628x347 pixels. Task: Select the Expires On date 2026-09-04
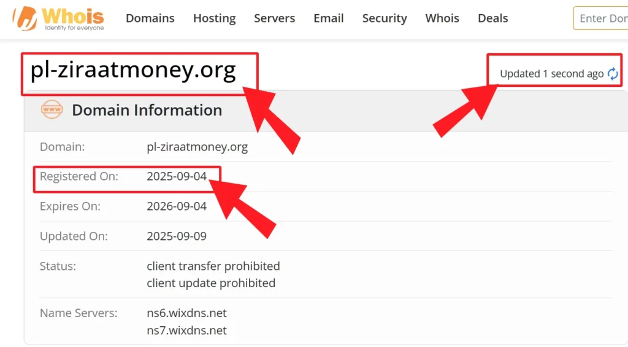(177, 206)
